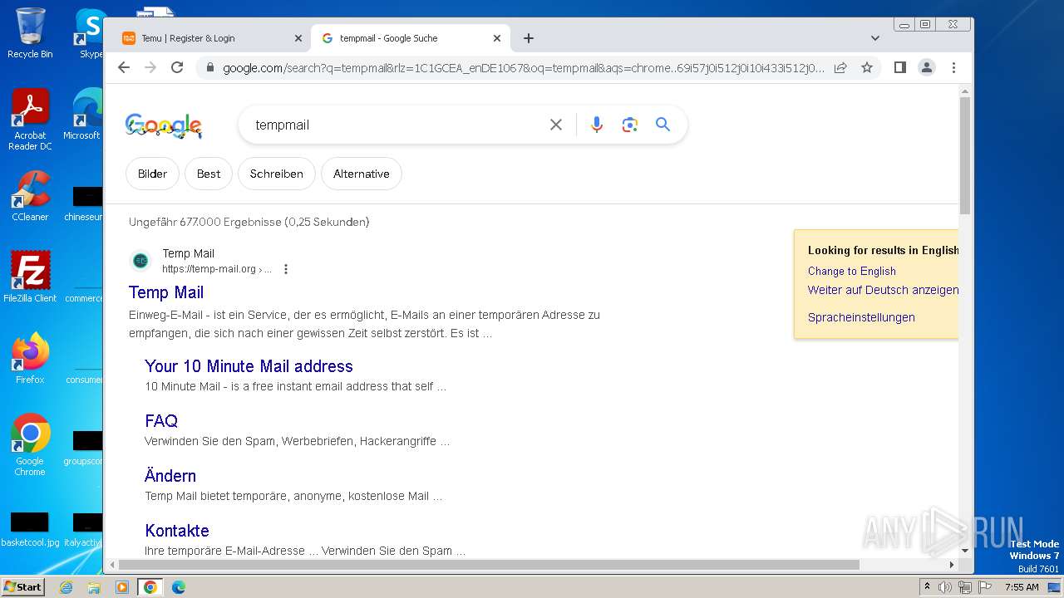Select the Schreiben filter chip
This screenshot has height=598, width=1064.
pyautogui.click(x=277, y=174)
